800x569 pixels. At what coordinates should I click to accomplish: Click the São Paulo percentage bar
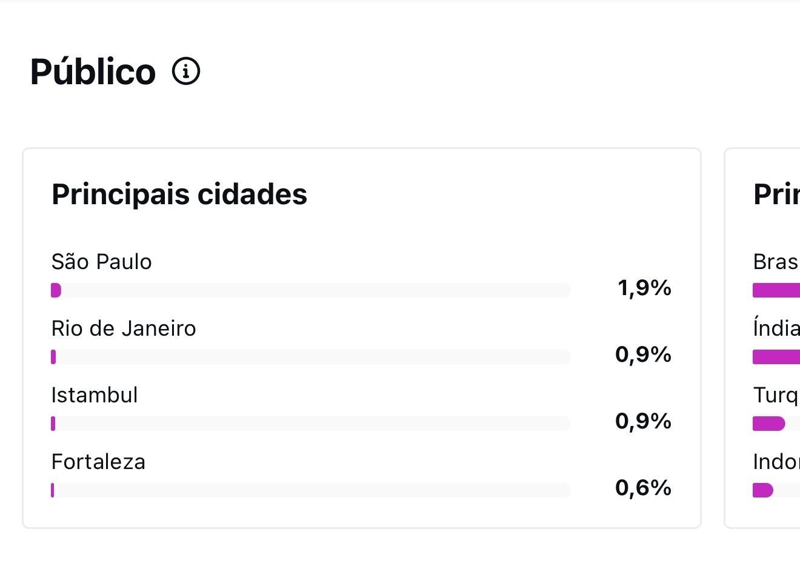tap(310, 290)
